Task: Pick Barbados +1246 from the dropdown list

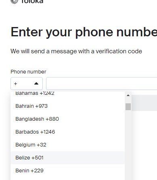Action: tap(67, 132)
